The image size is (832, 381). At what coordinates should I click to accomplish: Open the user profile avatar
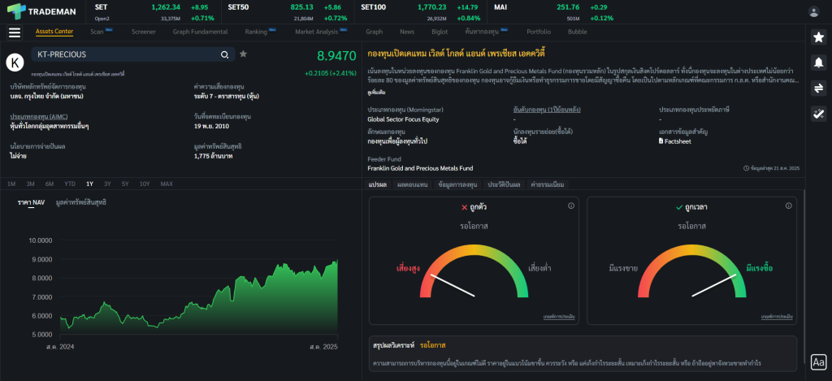coord(813,11)
